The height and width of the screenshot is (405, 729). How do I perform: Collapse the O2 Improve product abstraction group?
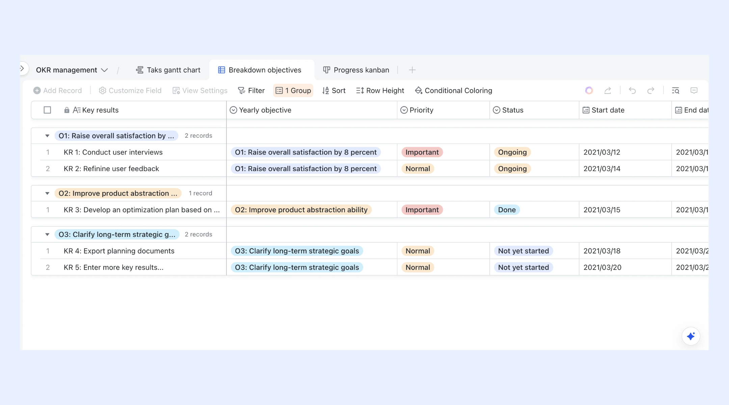coord(47,193)
